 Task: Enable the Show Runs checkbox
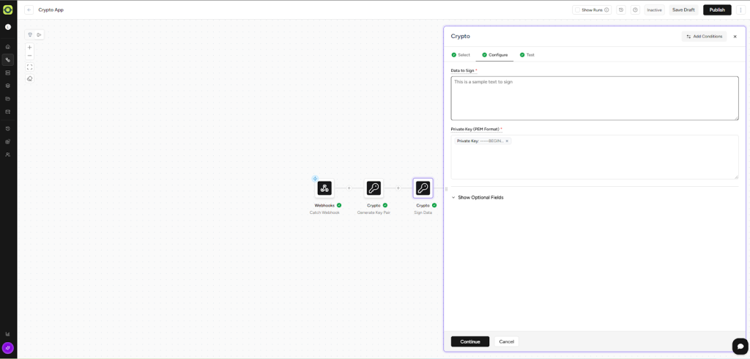point(578,10)
